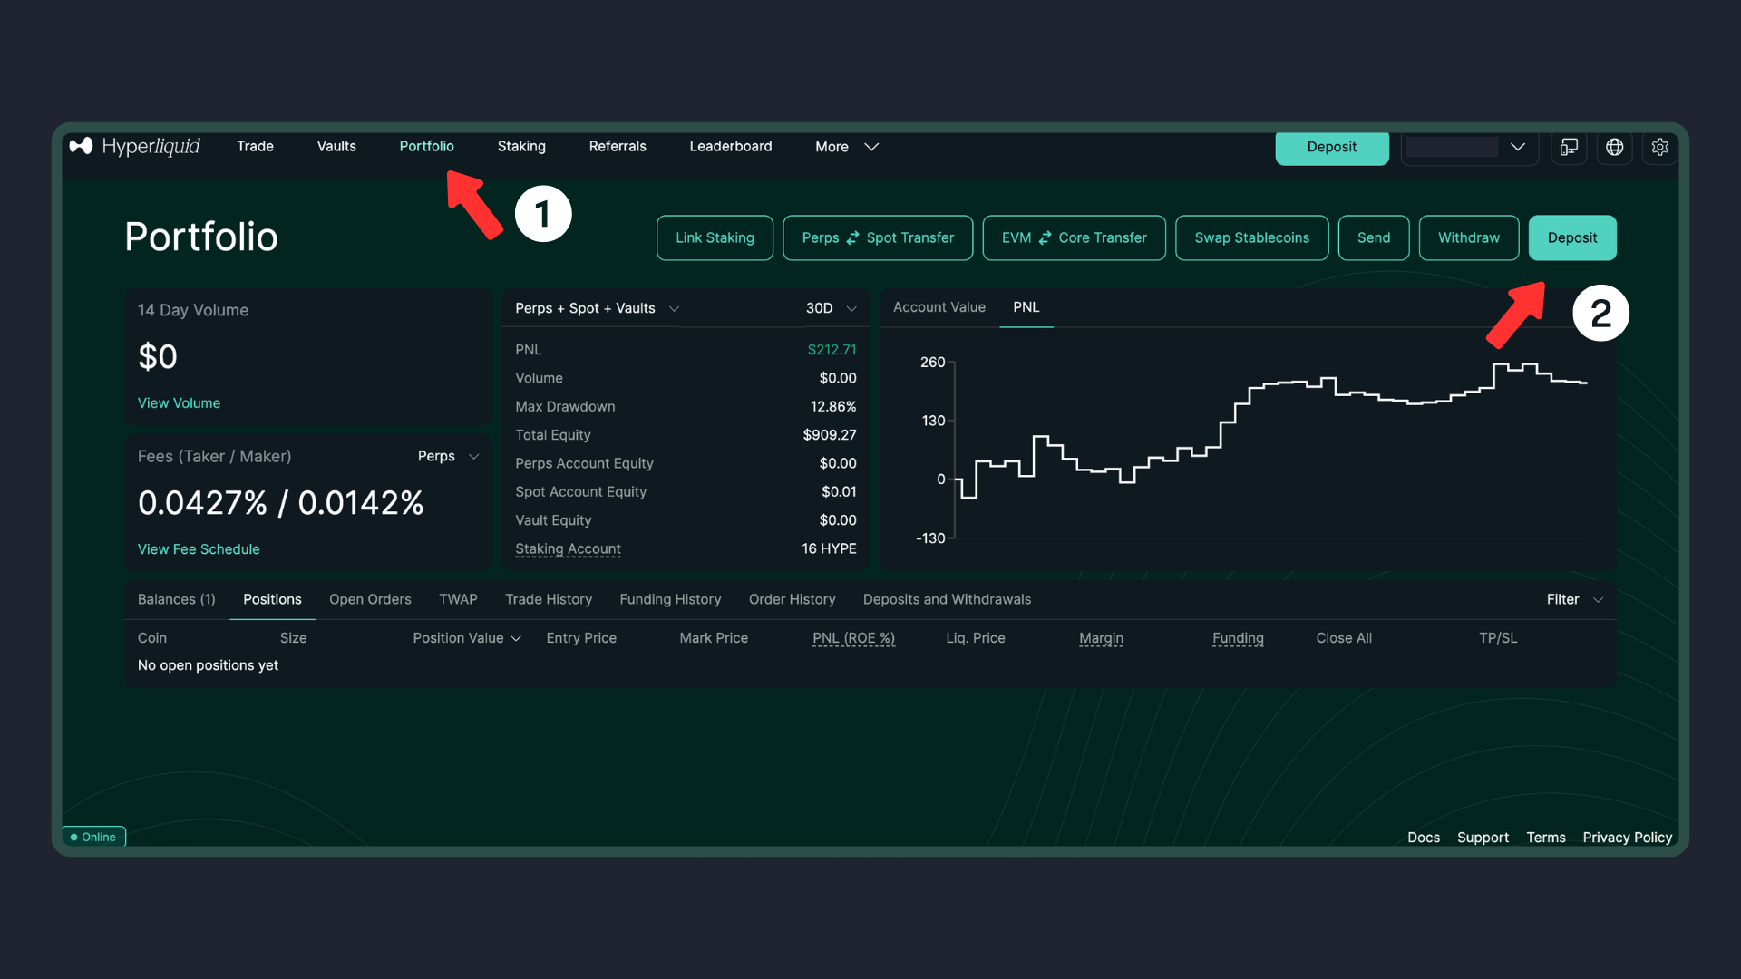Open the Staking nav menu item
The width and height of the screenshot is (1741, 979).
coord(520,146)
